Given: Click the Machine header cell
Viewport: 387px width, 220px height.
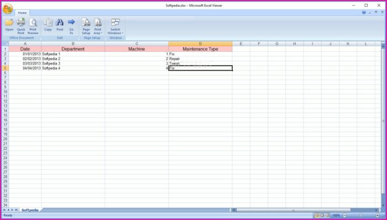Looking at the screenshot, I should pyautogui.click(x=137, y=49).
